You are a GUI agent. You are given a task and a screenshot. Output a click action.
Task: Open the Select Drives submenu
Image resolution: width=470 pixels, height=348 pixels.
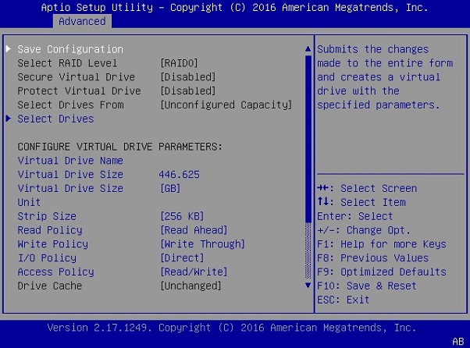point(55,119)
